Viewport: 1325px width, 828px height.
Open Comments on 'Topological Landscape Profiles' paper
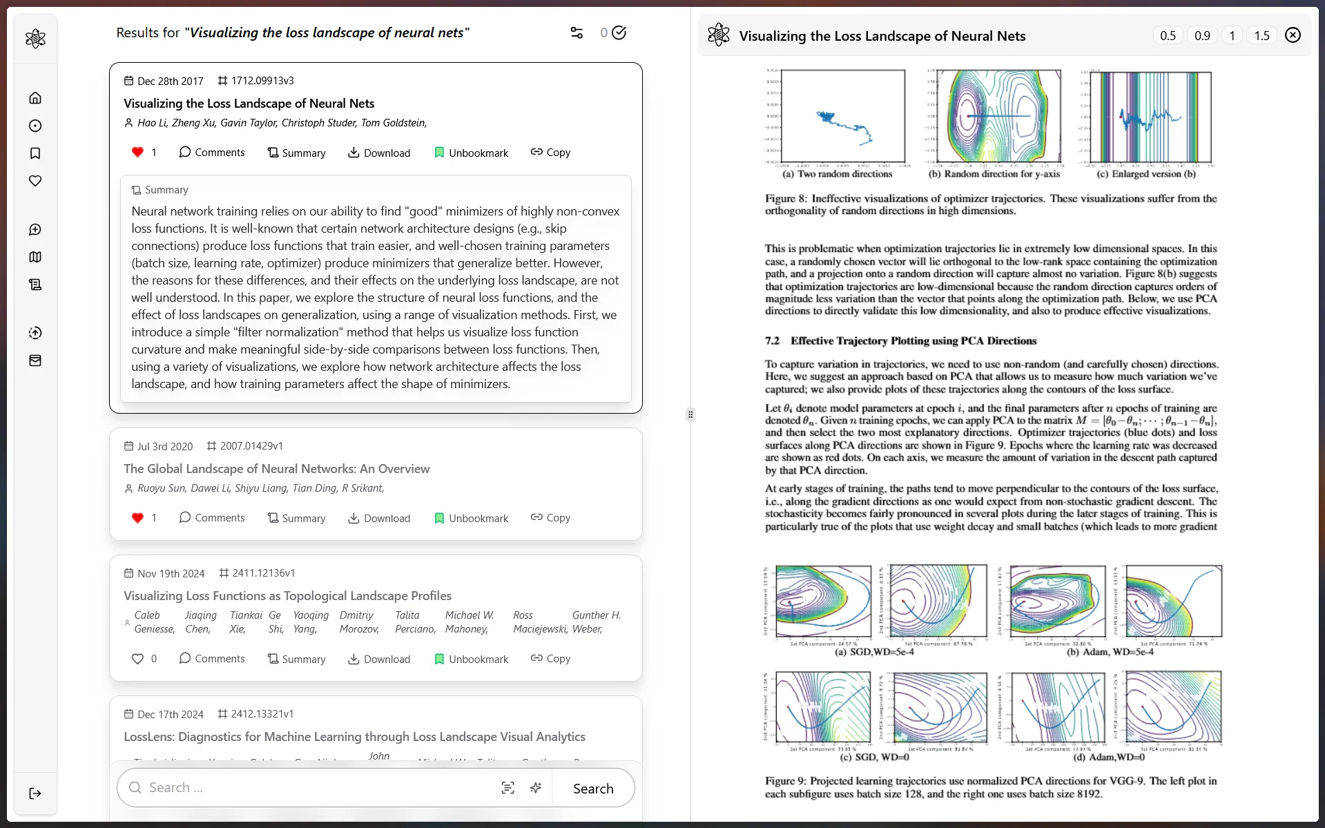click(x=211, y=658)
